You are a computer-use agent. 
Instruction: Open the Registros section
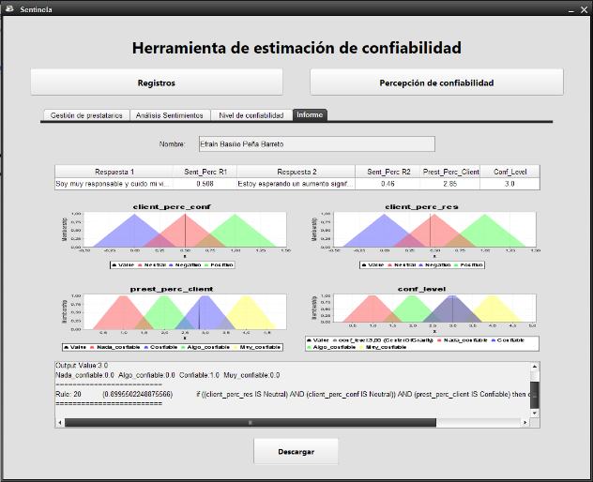[157, 83]
